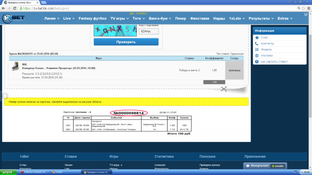
Task: Bookmark the page with the star icon
Action: tap(303, 8)
